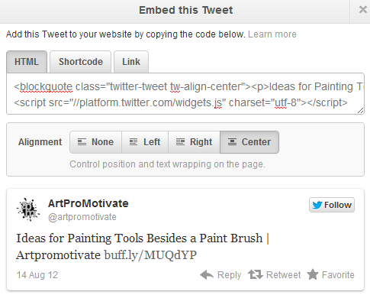The width and height of the screenshot is (370, 295).
Task: Click the 14 Aug 12 timestamp
Action: click(37, 275)
